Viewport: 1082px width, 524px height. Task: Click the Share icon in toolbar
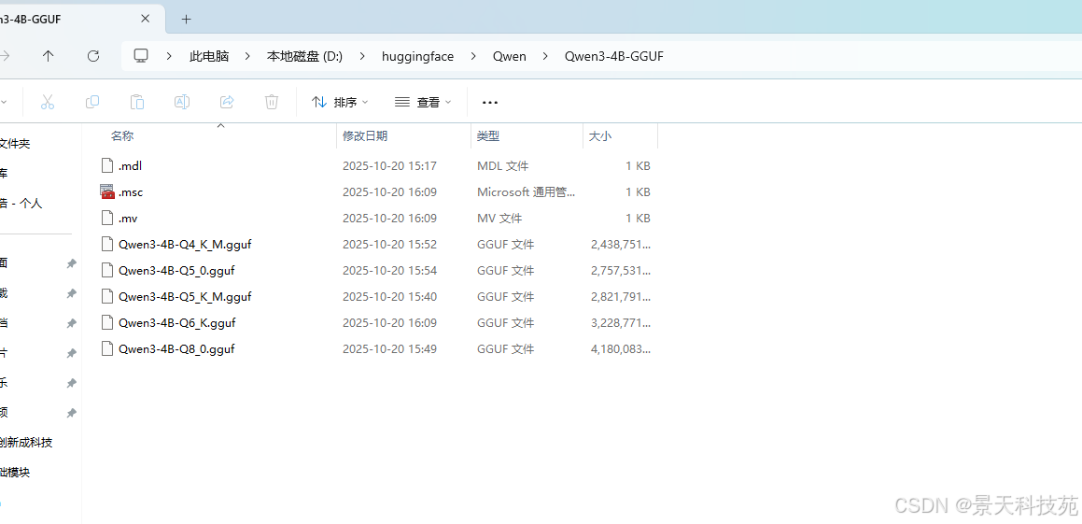click(x=226, y=102)
